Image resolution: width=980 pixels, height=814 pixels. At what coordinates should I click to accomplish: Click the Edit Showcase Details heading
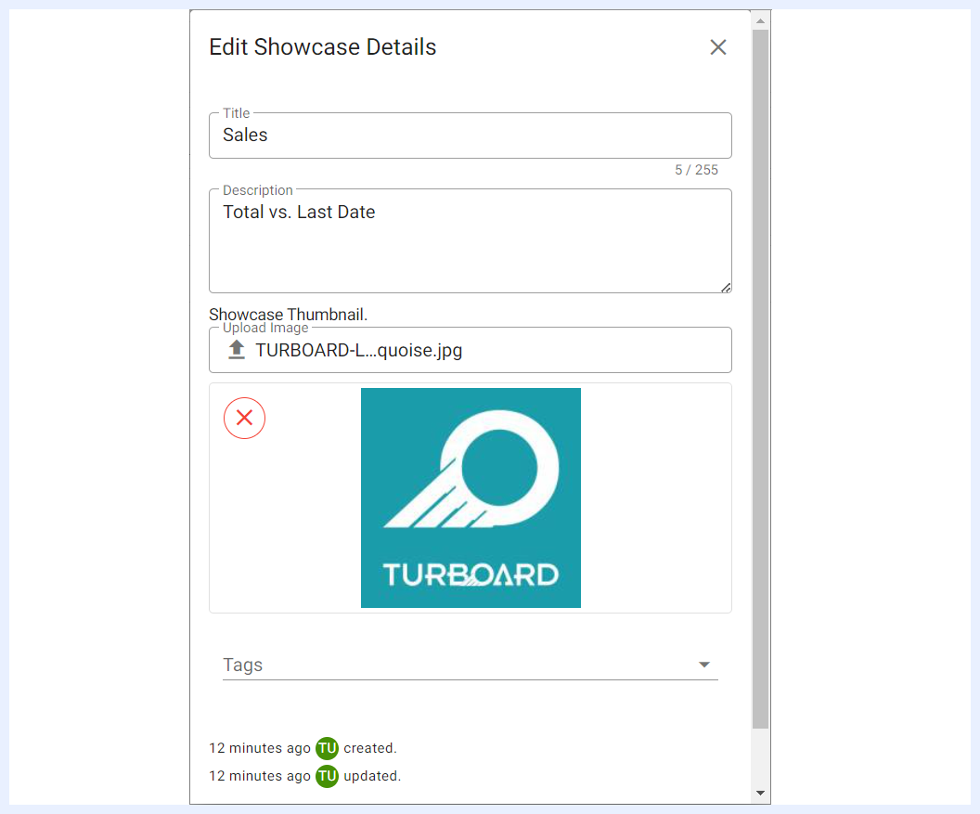pyautogui.click(x=323, y=47)
